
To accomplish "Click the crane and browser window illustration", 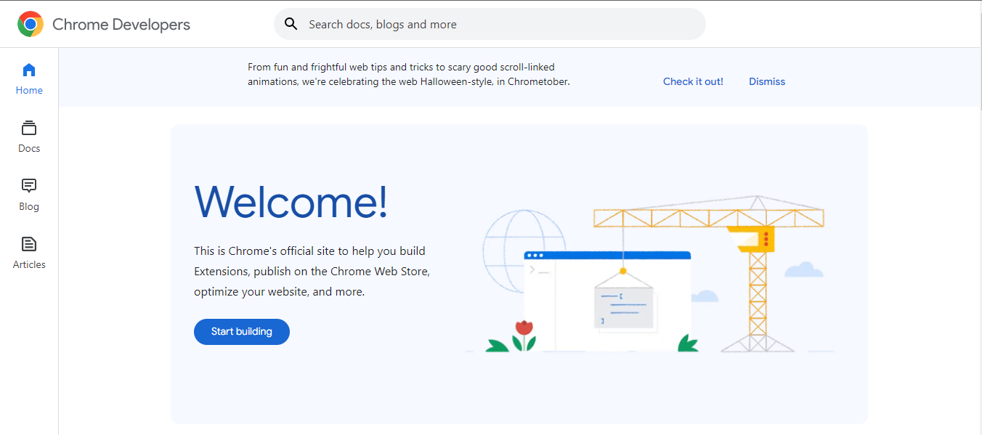I will click(x=650, y=274).
